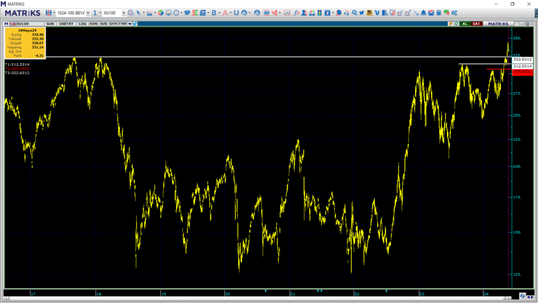Image resolution: width=538 pixels, height=303 pixels.
Task: Click the magnifier search icon beside XU100
Action: point(130,13)
